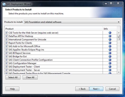Toggle SAS Deployment Tester - Server checkbox
The height and width of the screenshot is (97, 125).
pos(7,70)
